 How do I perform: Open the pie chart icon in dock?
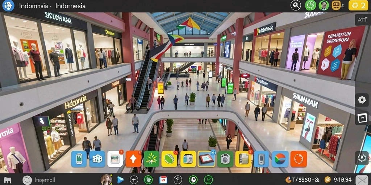coord(280,159)
